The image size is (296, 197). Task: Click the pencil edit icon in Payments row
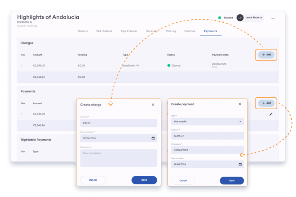tap(271, 114)
